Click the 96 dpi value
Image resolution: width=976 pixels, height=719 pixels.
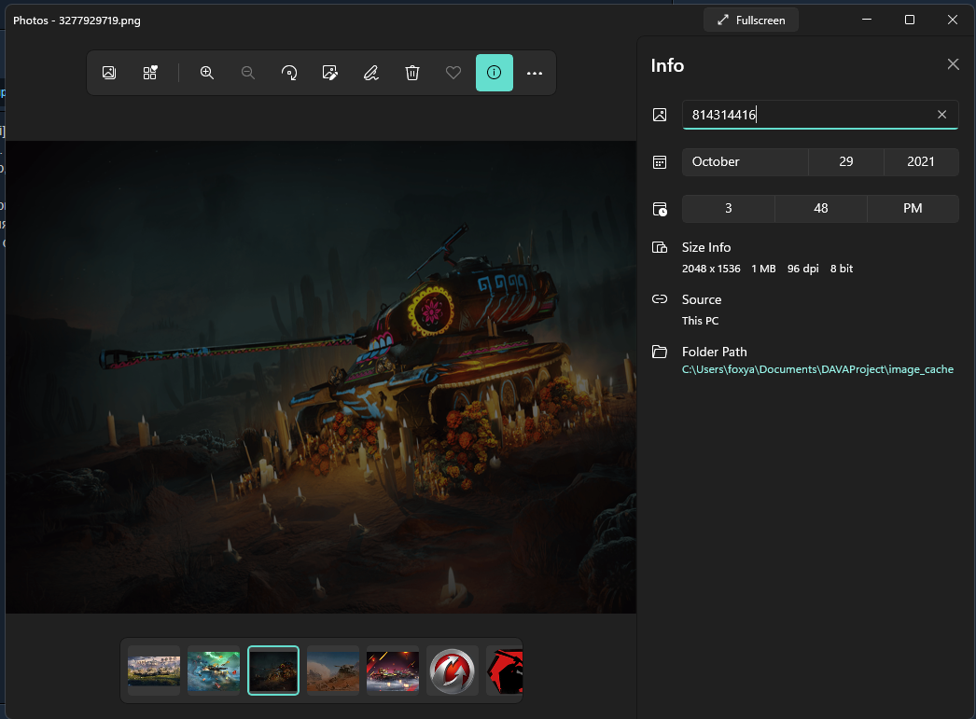[x=803, y=269]
